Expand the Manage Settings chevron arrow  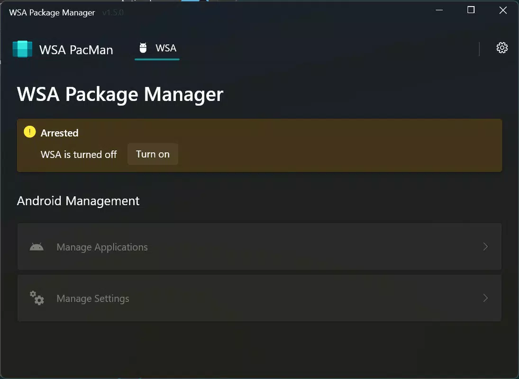click(x=485, y=298)
